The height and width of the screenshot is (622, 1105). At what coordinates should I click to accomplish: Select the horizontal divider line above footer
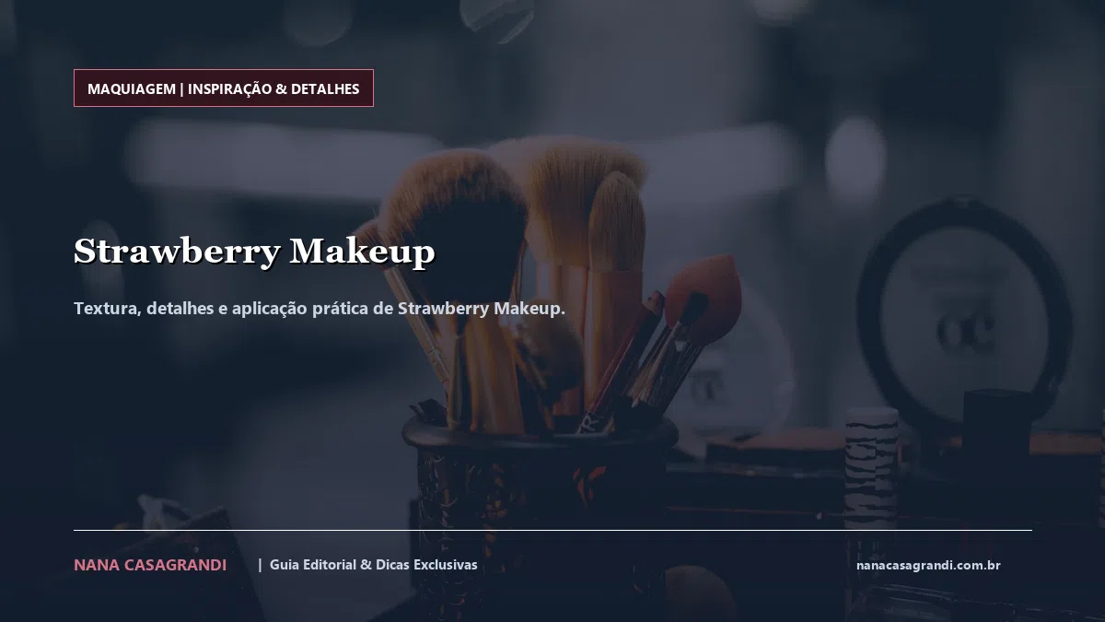(x=552, y=530)
